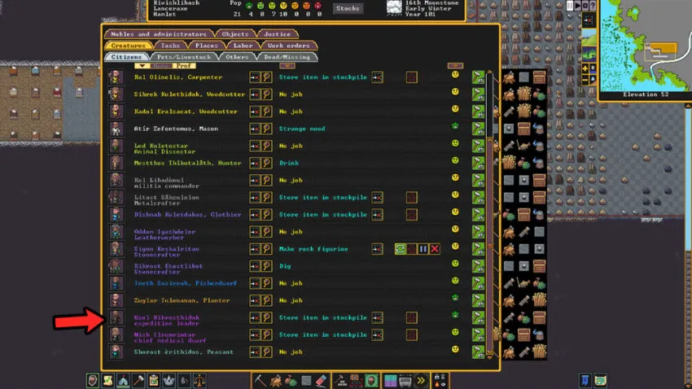
Task: Cancel the Make rock figurine job
Action: (435, 248)
